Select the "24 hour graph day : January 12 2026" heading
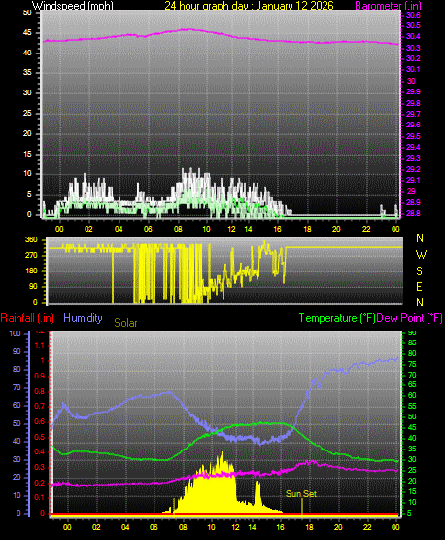The width and height of the screenshot is (445, 540). (249, 5)
